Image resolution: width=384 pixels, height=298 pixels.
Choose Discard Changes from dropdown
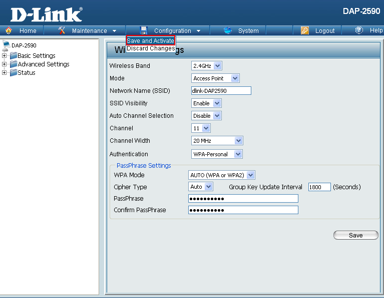point(151,48)
